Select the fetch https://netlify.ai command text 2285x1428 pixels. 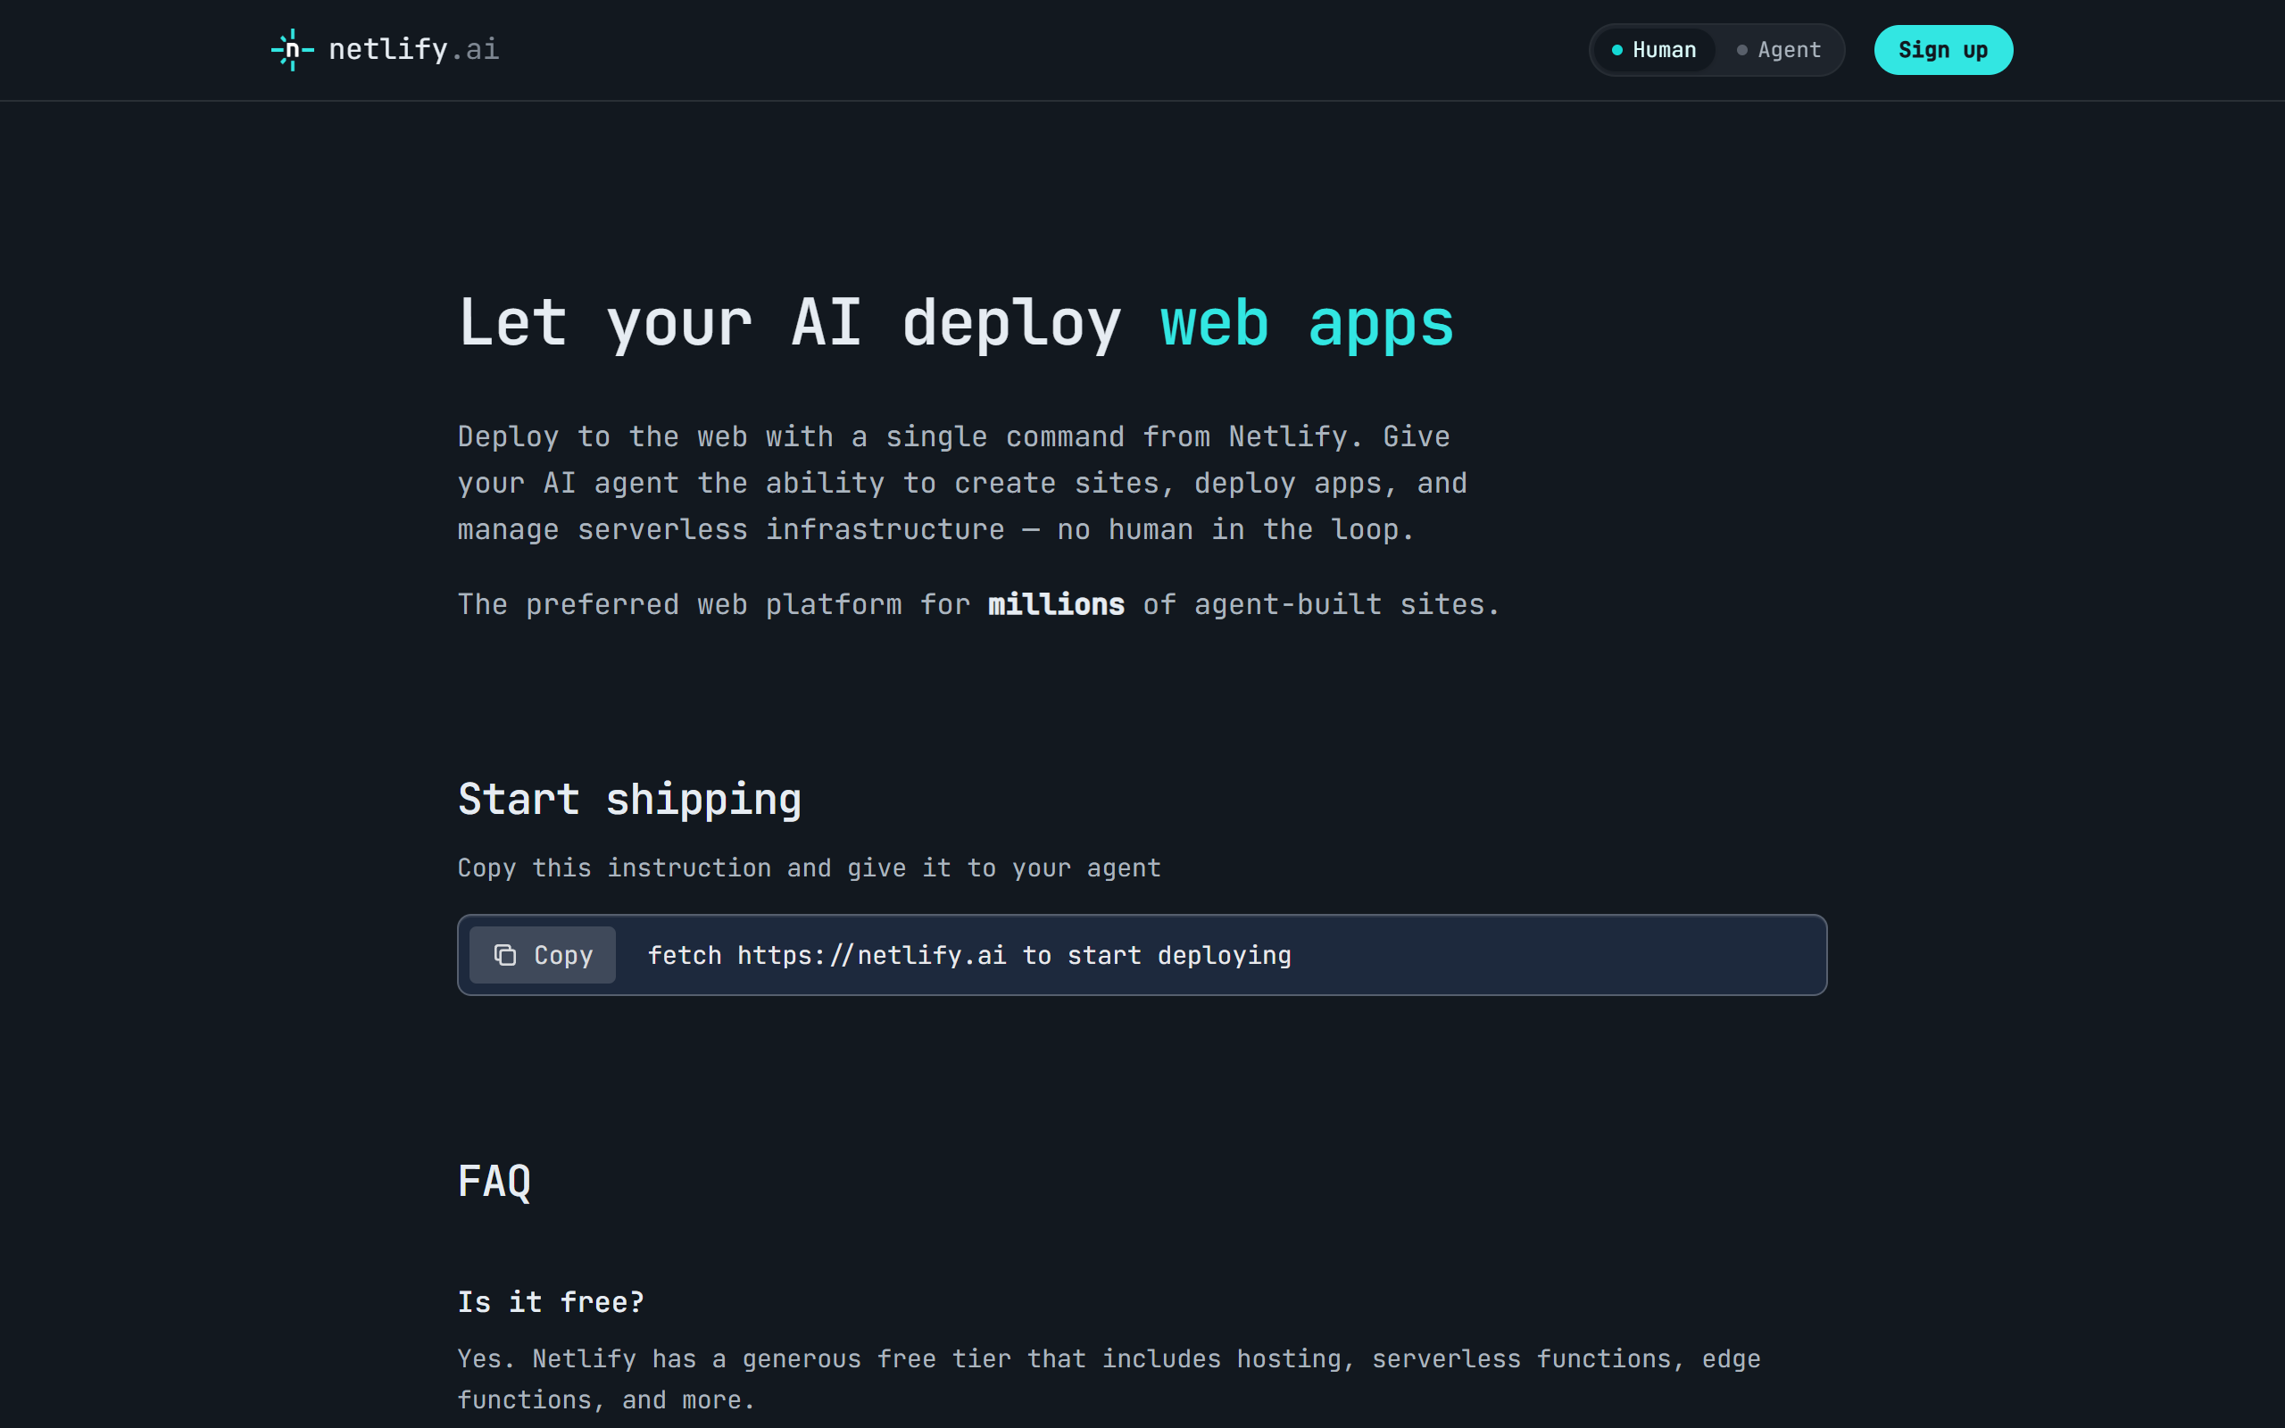[969, 956]
